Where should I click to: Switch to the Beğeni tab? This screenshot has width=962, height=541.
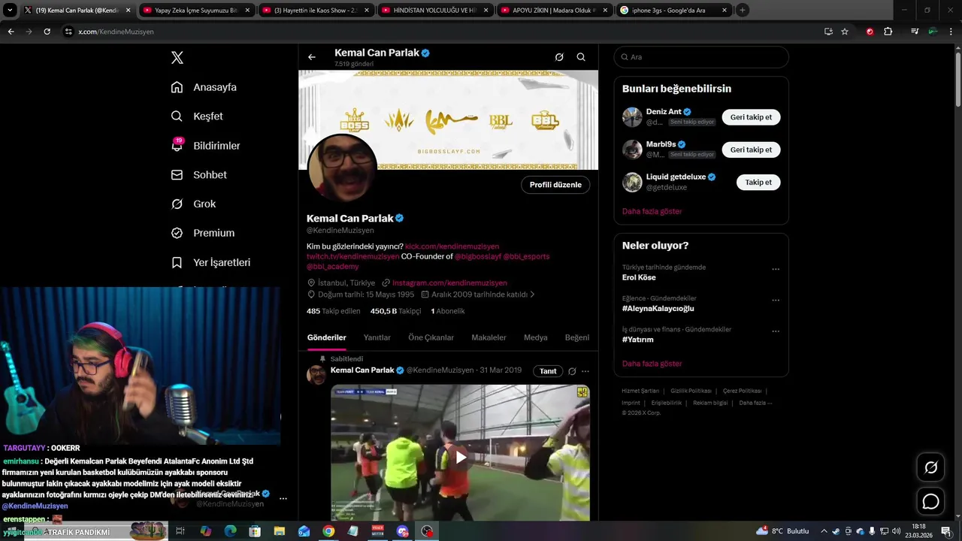tap(577, 338)
